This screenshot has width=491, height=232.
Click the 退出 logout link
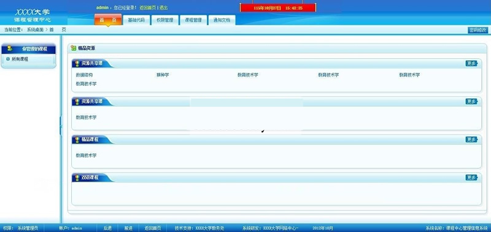[163, 7]
